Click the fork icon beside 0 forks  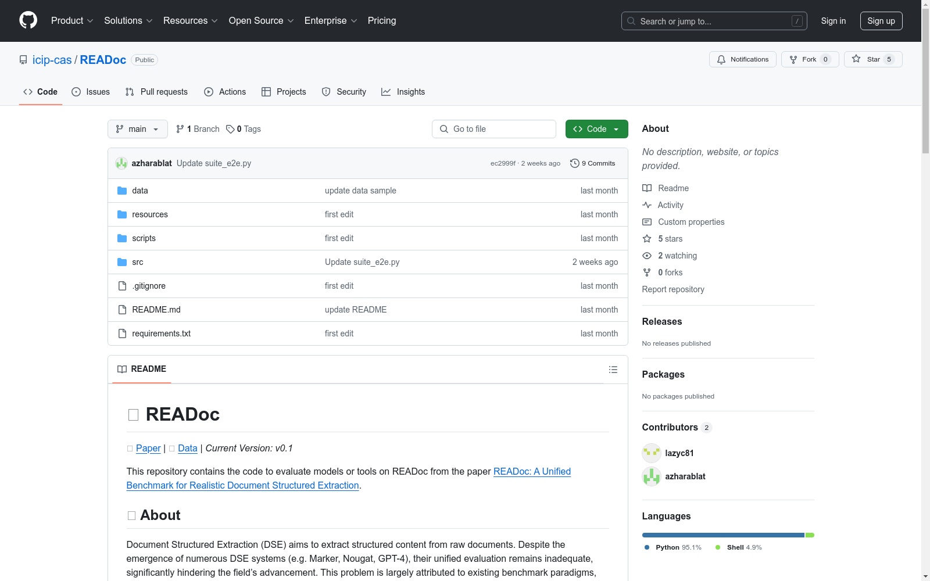point(647,272)
